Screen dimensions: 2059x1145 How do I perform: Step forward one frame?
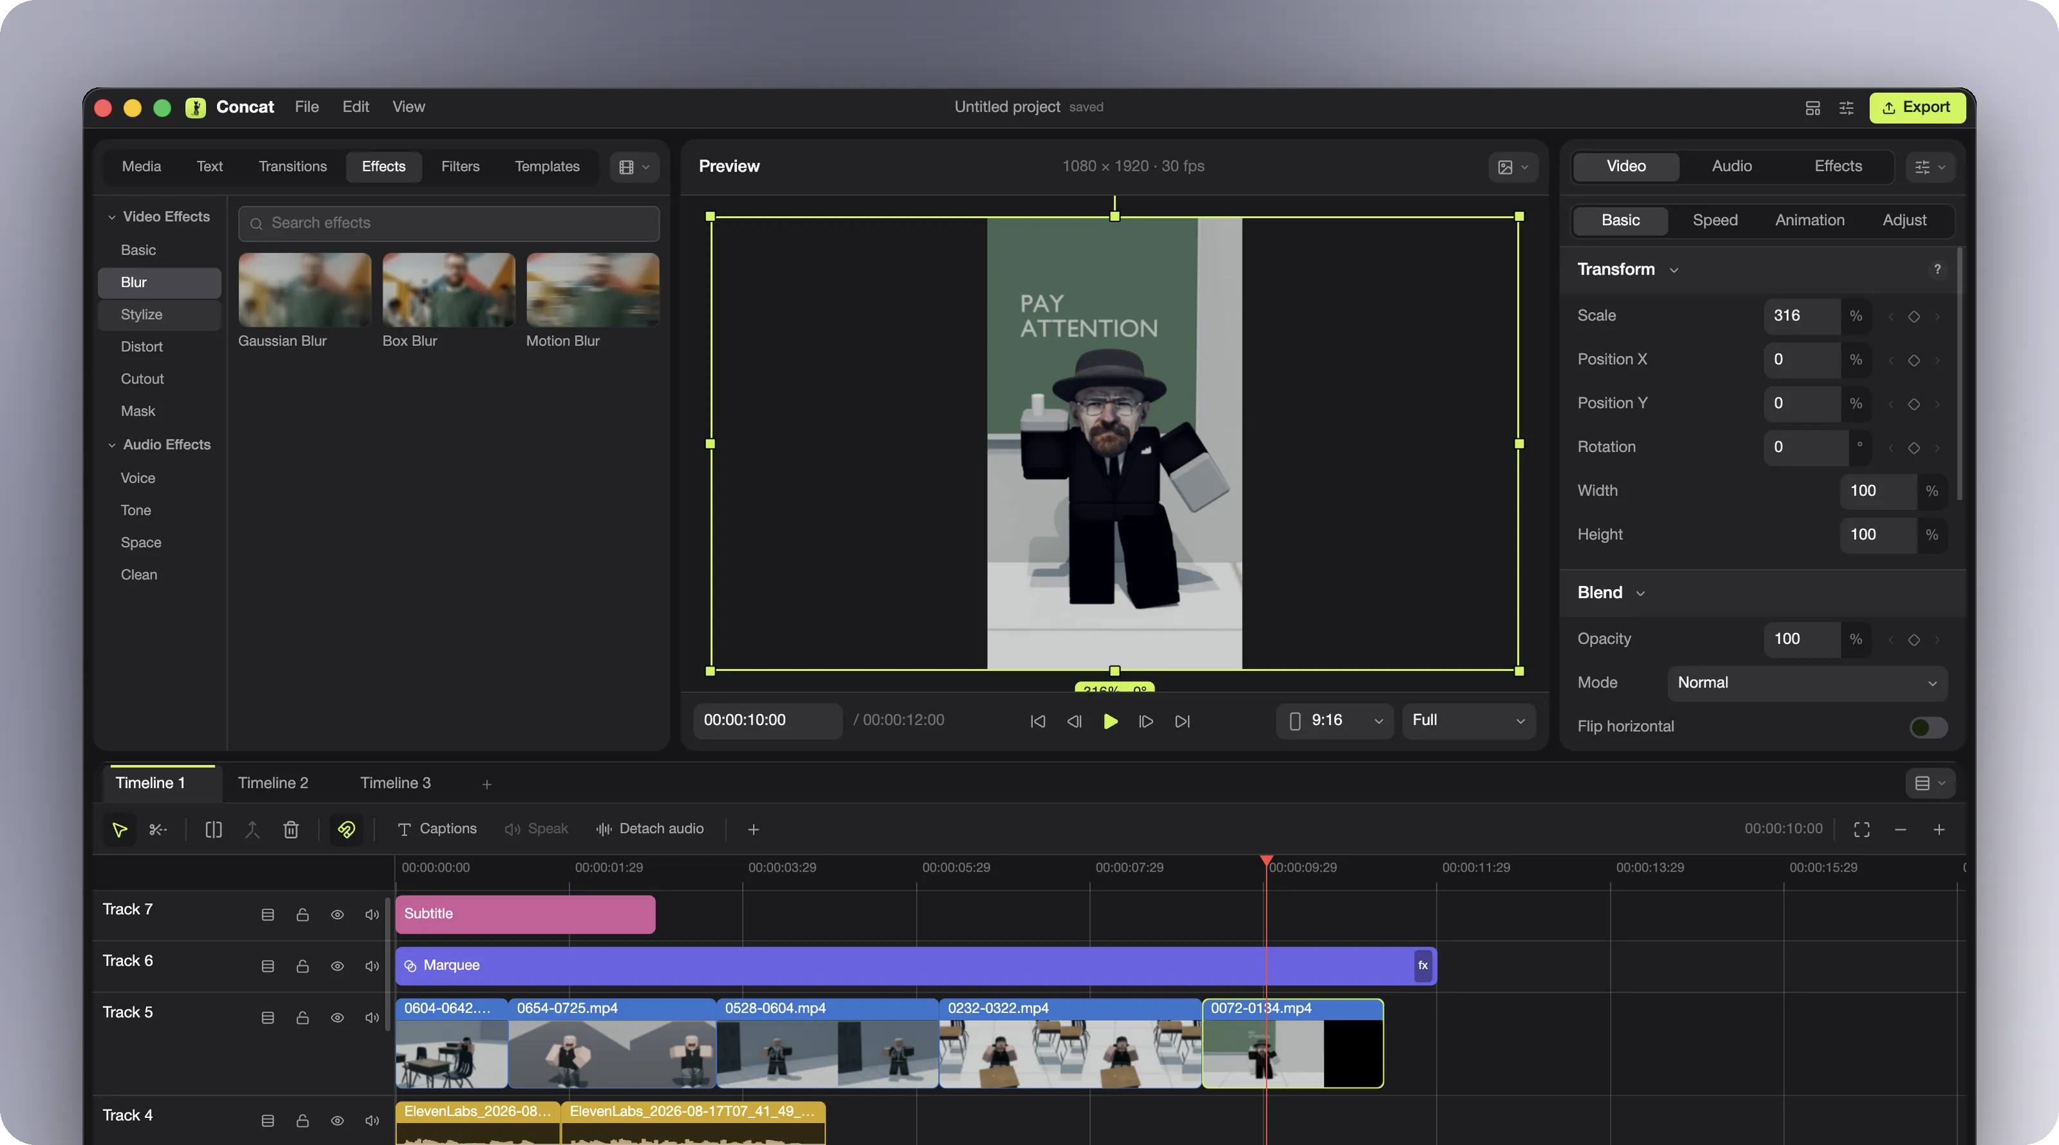coord(1146,720)
